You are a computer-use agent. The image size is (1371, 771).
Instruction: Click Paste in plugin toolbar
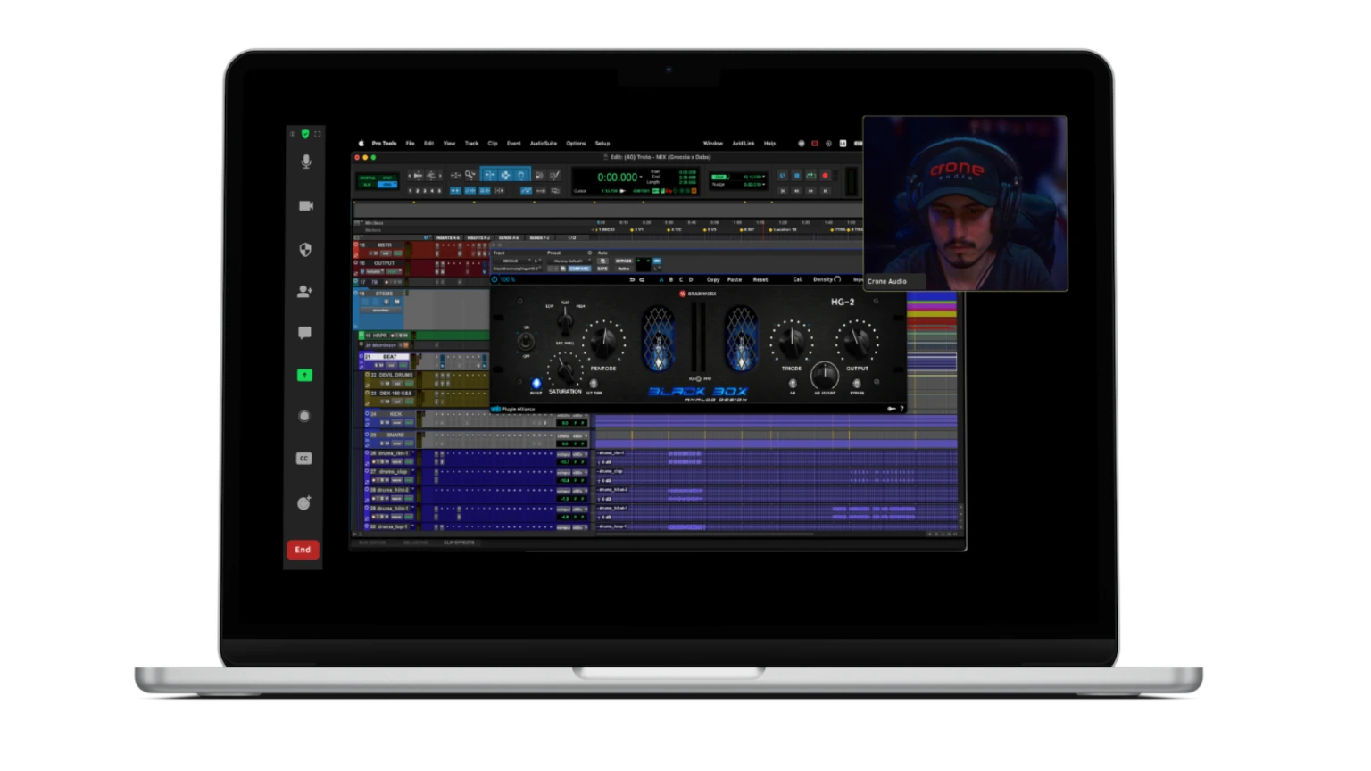pyautogui.click(x=735, y=279)
